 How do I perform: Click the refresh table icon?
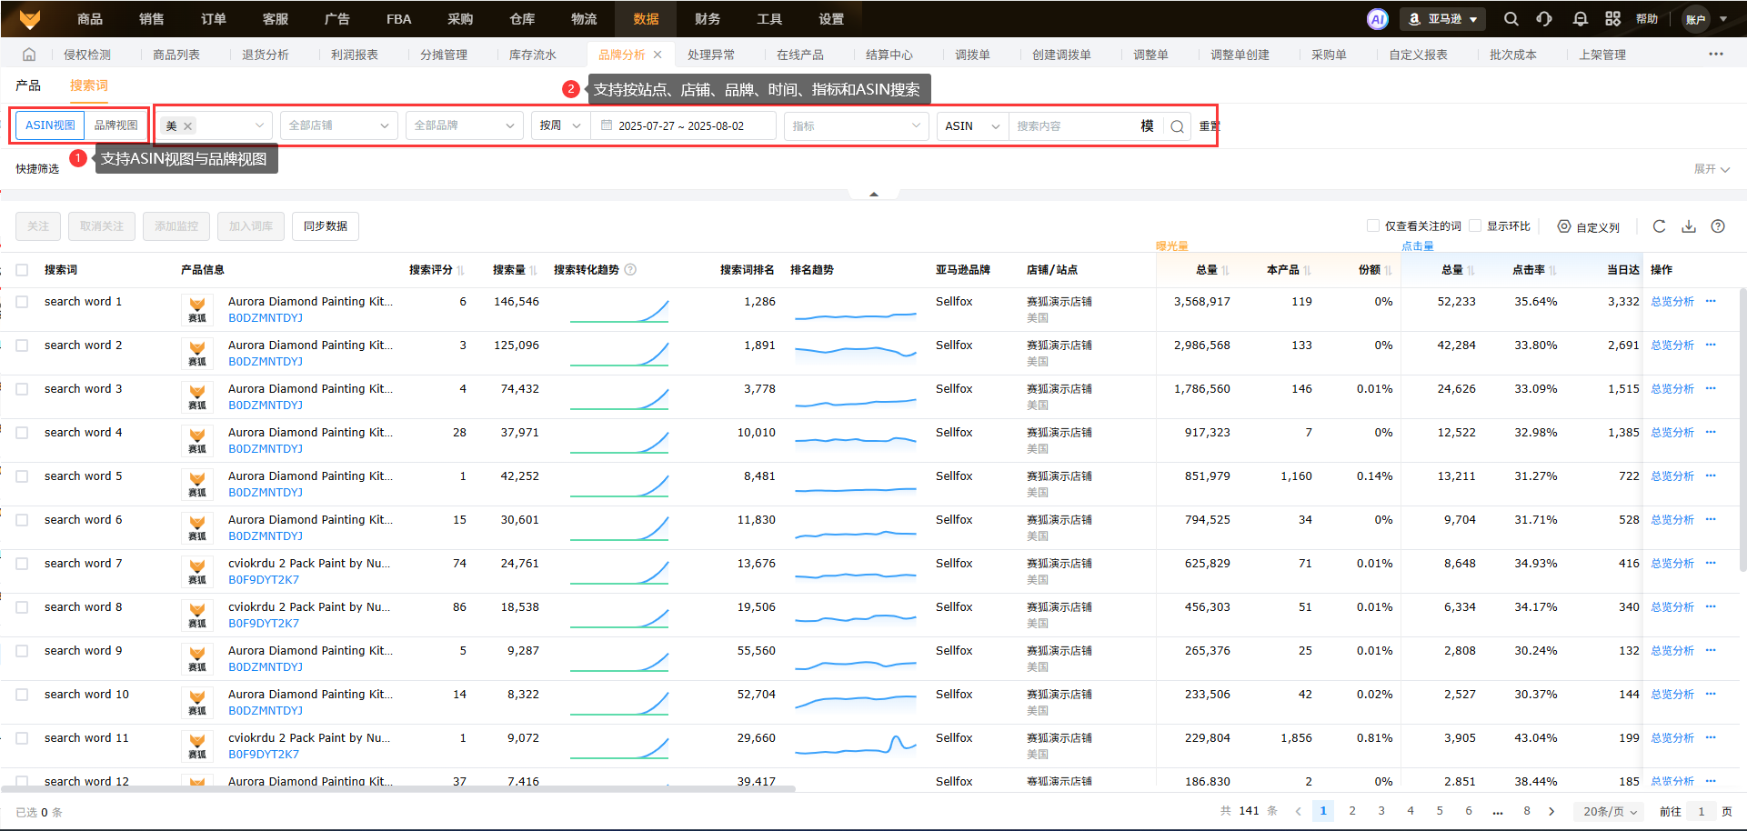[x=1659, y=226]
